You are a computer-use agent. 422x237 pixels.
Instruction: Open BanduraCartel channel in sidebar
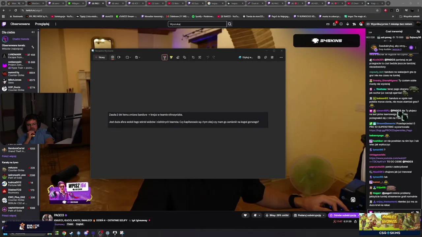pos(19,150)
